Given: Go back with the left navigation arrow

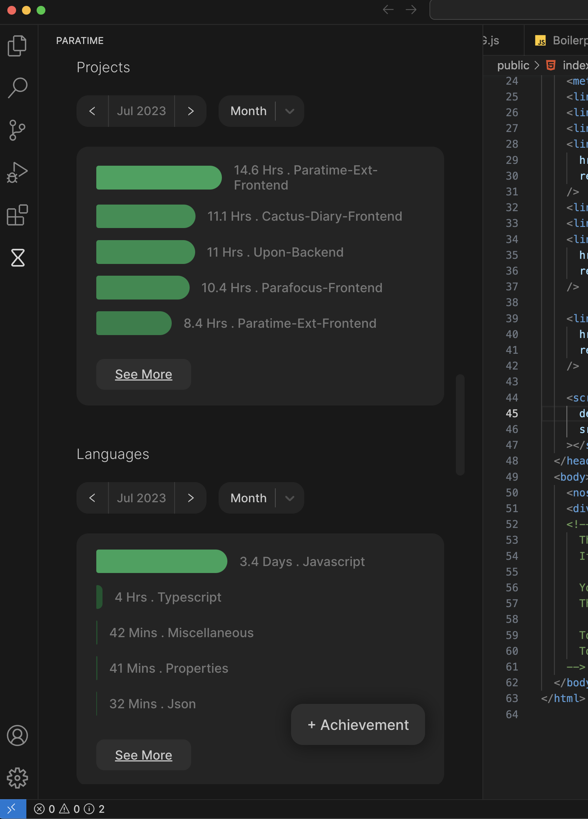Looking at the screenshot, I should click(388, 10).
